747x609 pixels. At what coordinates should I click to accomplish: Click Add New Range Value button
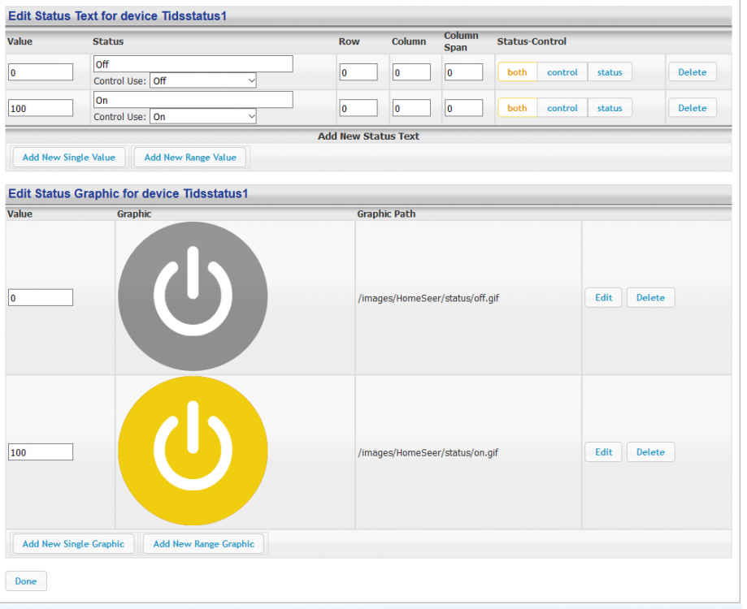(190, 158)
